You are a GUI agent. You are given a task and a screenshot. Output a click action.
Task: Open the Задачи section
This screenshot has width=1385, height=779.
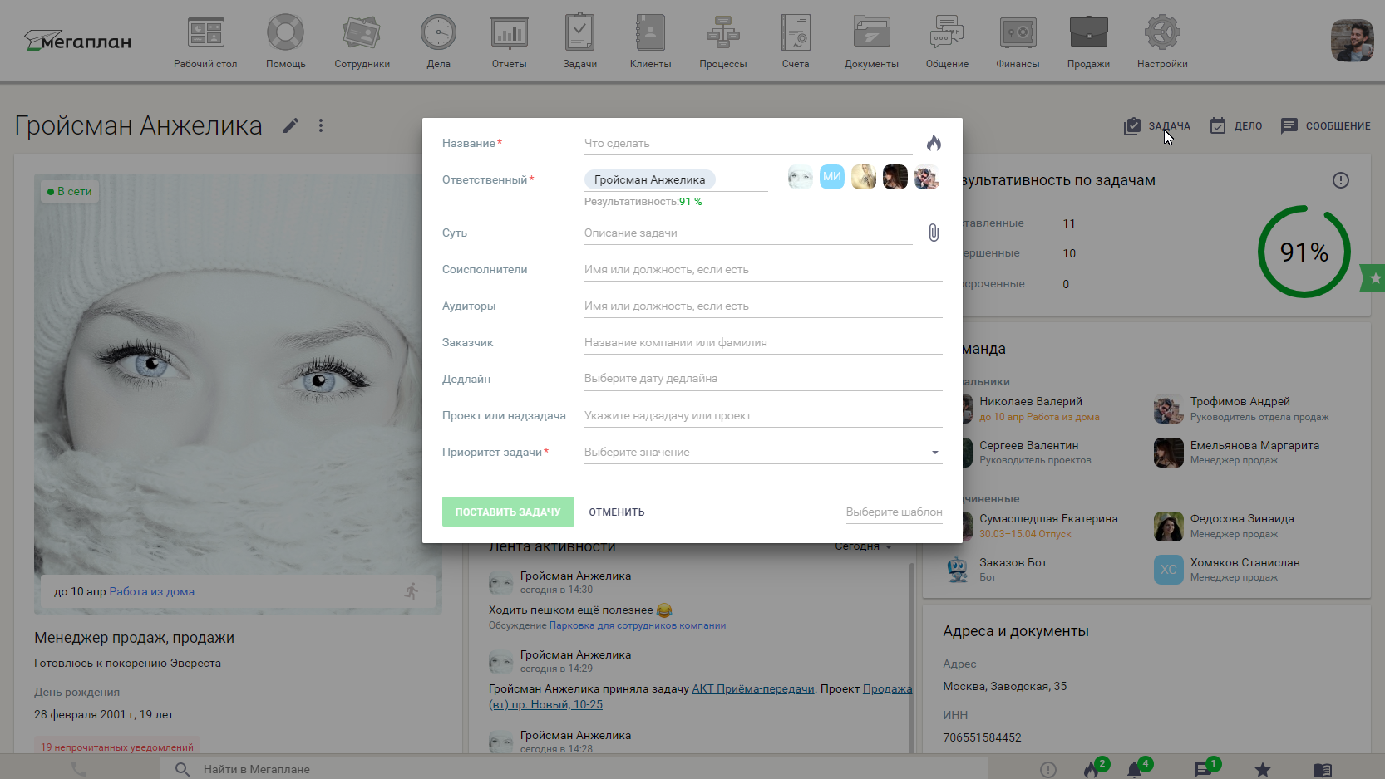pos(579,42)
